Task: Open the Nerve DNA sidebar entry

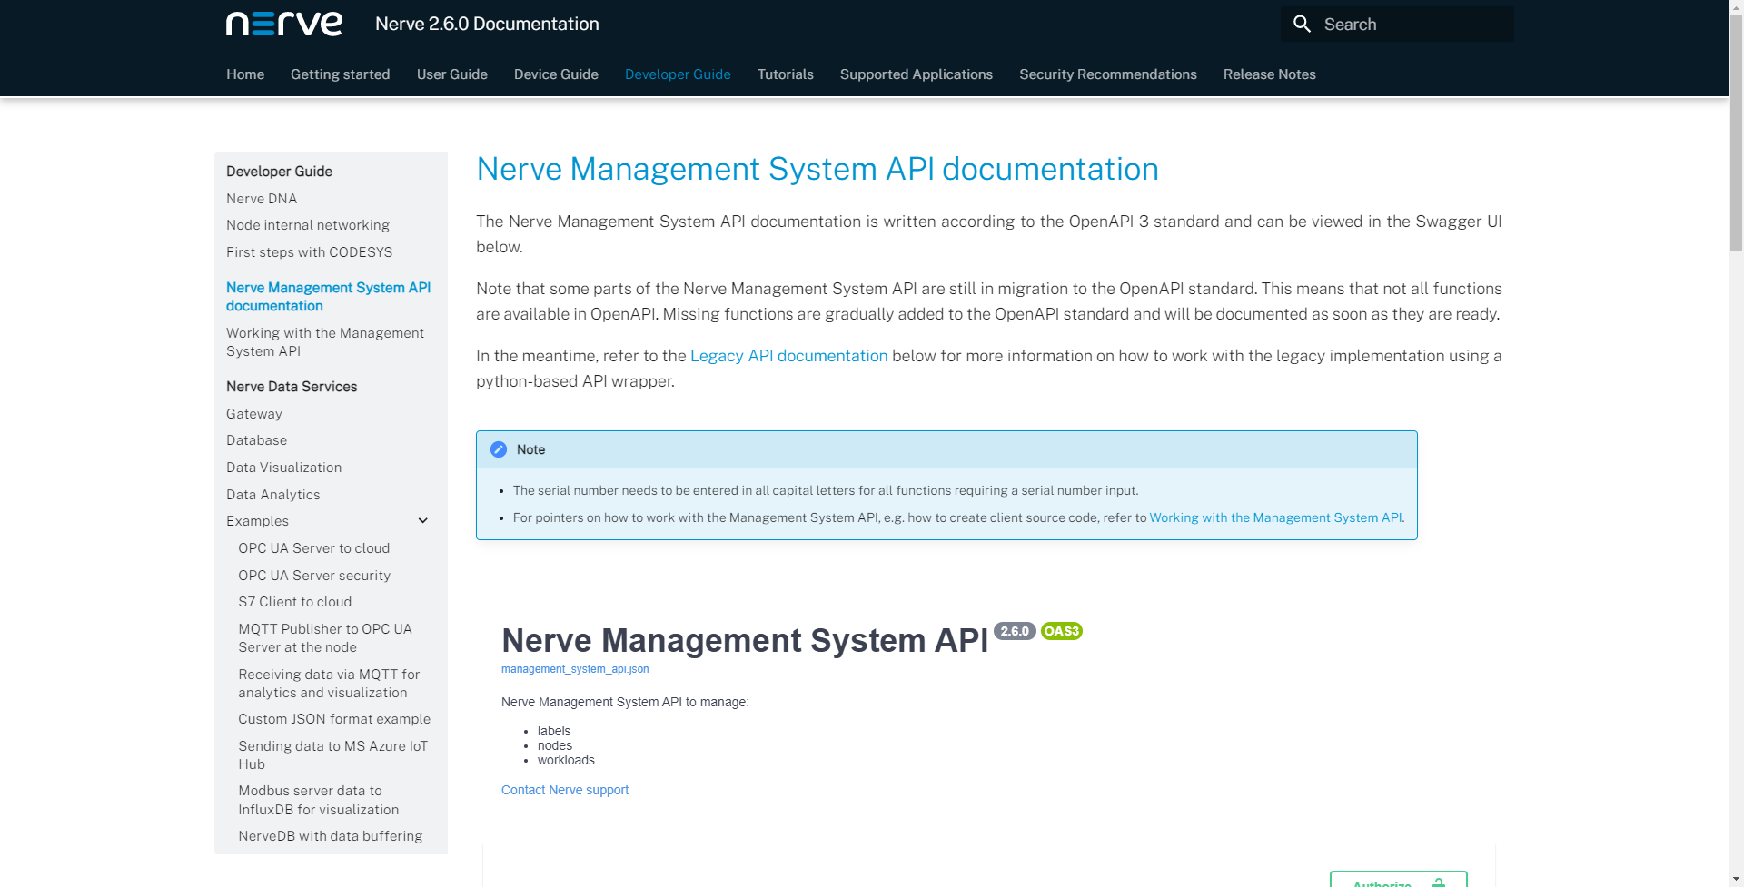Action: (262, 199)
